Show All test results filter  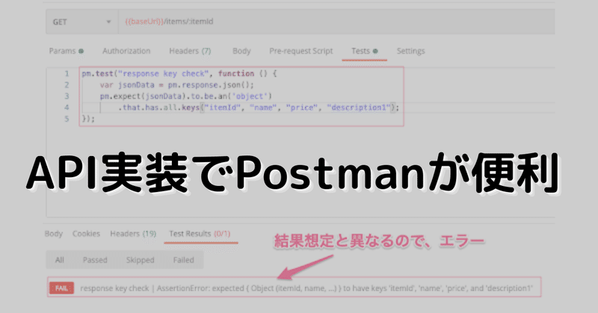[x=60, y=260]
